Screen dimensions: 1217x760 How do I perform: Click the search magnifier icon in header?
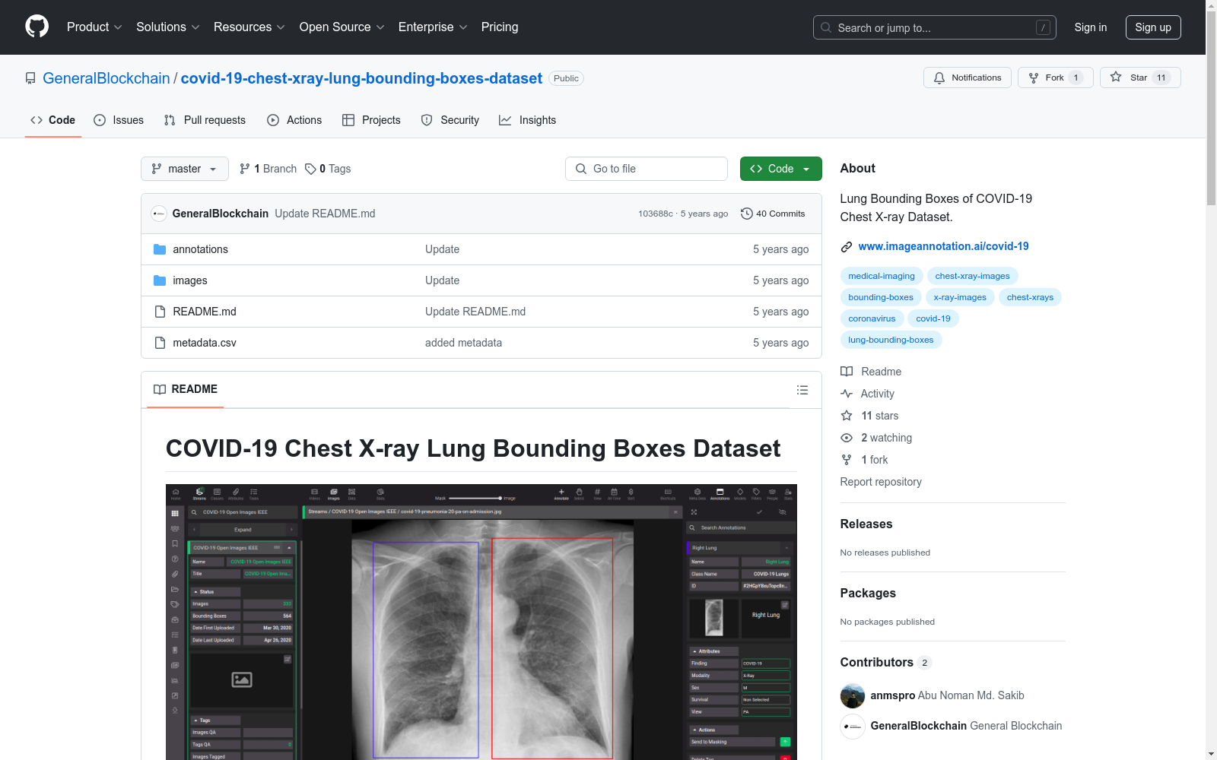point(826,27)
